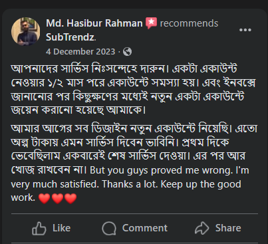Viewport: 268px width, 244px height.
Task: Click the Like text label
Action: 62,228
